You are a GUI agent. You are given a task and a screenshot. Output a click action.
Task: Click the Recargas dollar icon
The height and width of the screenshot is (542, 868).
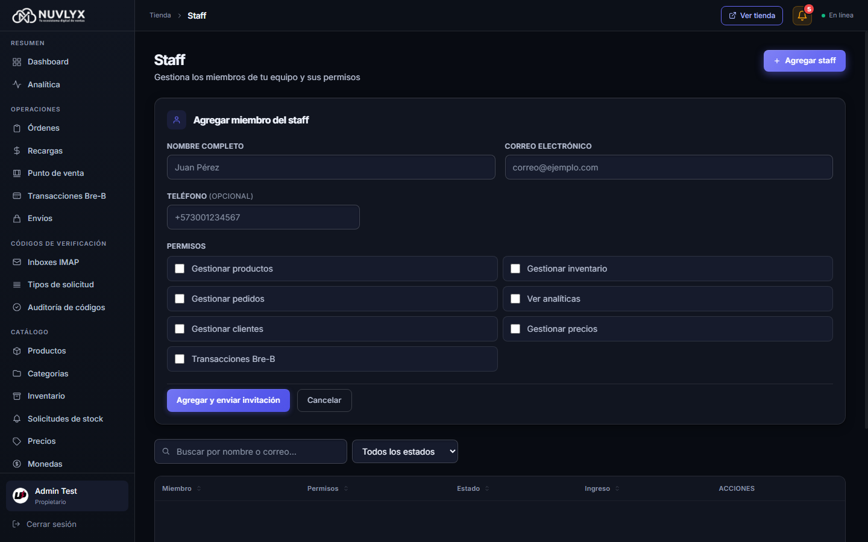coord(17,151)
